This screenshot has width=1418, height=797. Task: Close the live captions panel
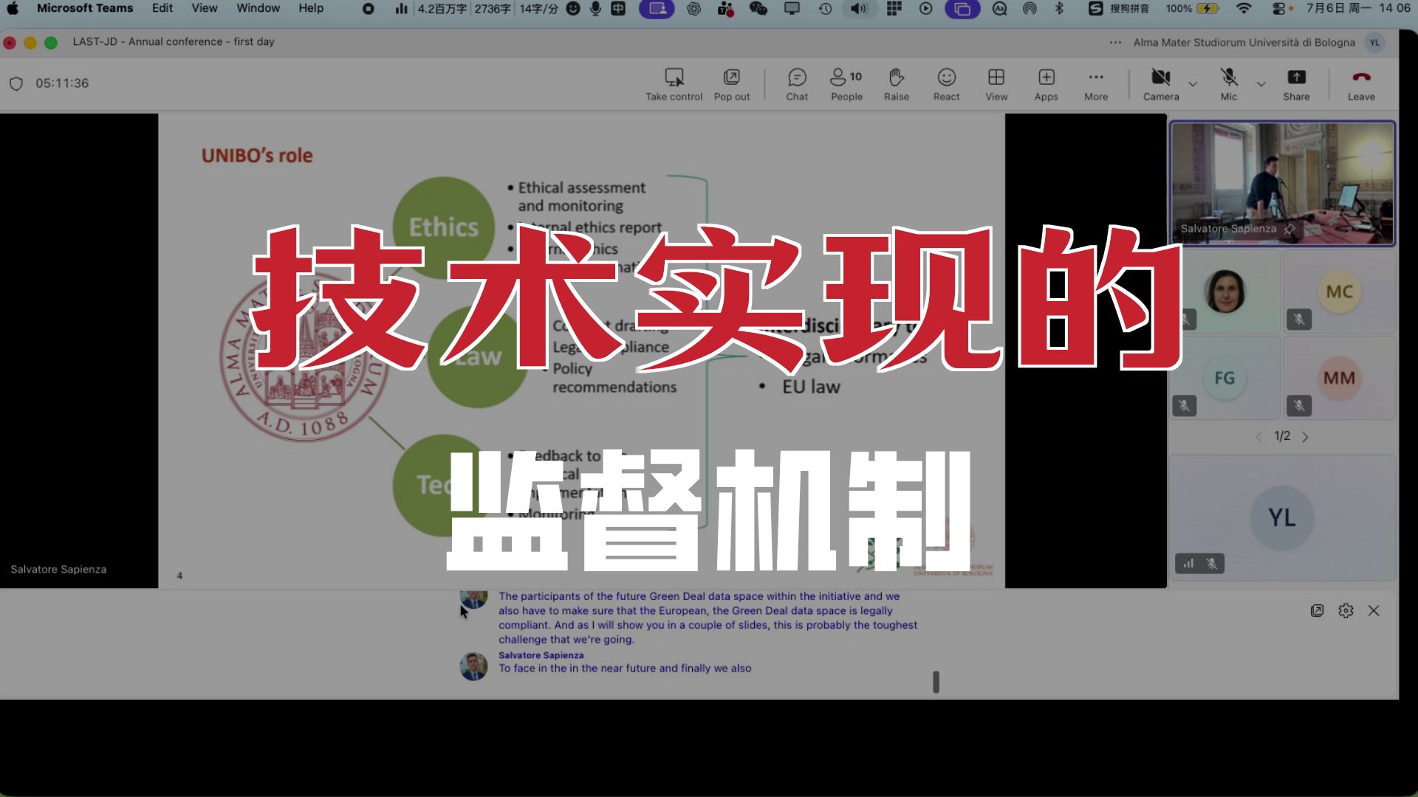click(x=1374, y=611)
